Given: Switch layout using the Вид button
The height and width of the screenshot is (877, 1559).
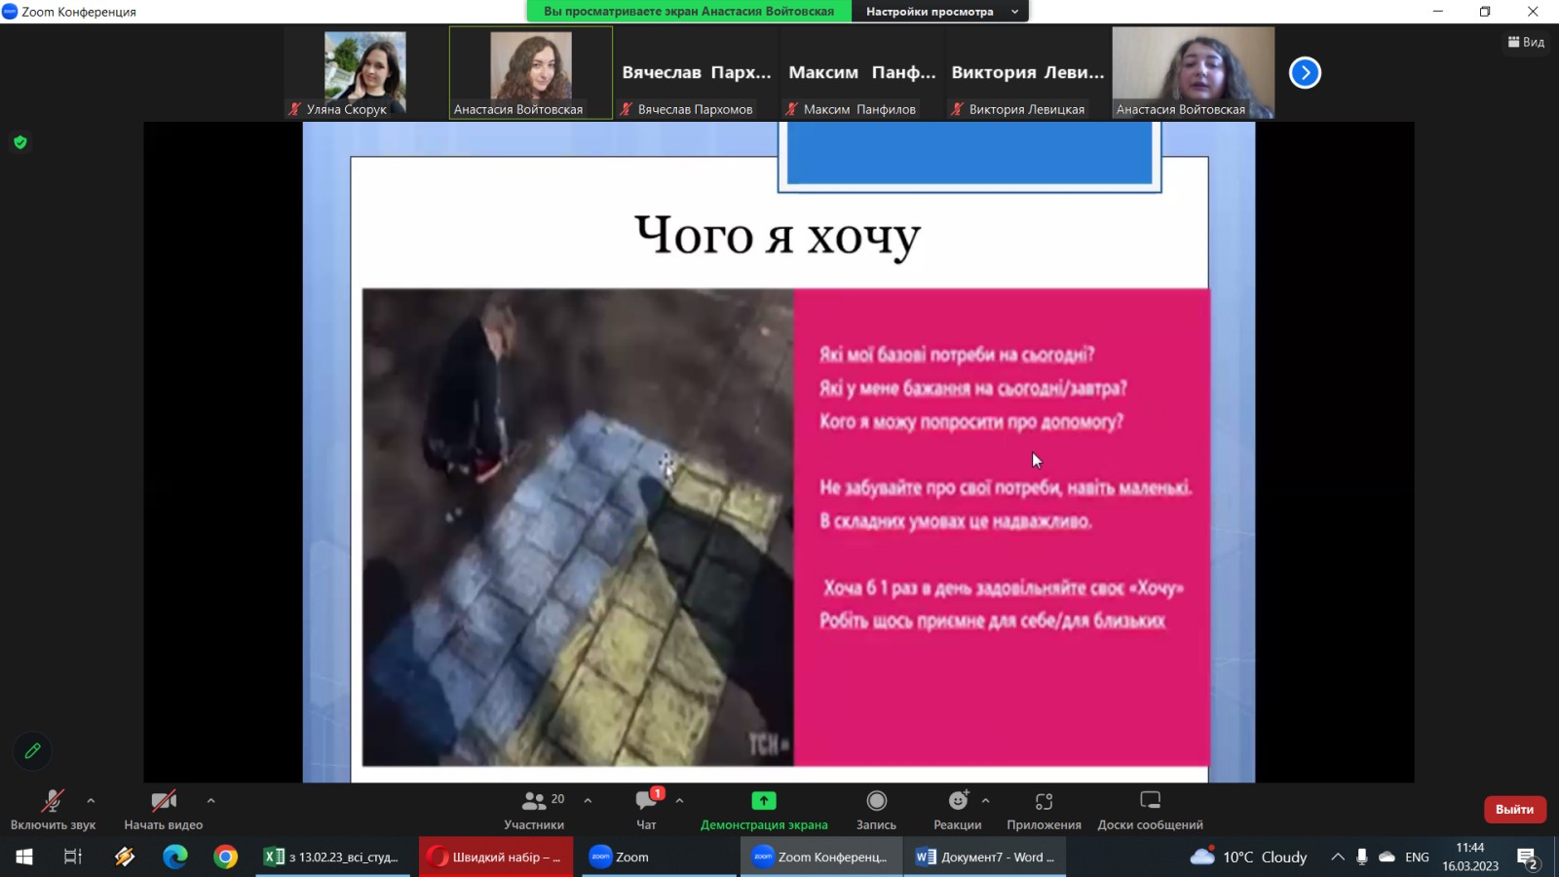Looking at the screenshot, I should coord(1526,42).
